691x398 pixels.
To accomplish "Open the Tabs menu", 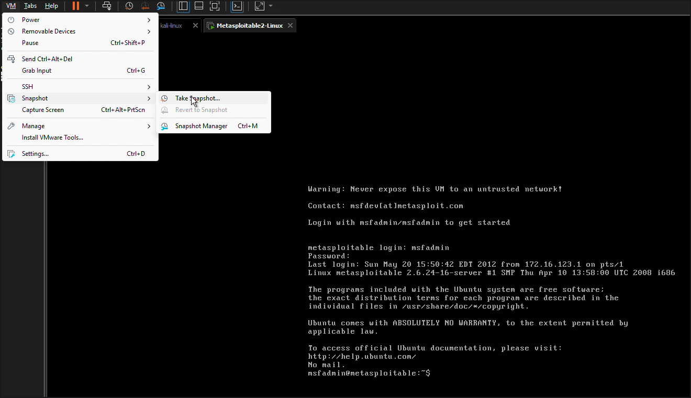I will (30, 6).
